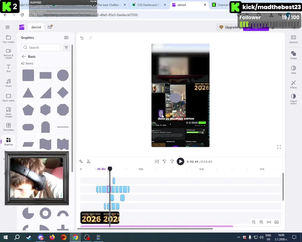Image resolution: width=302 pixels, height=242 pixels.
Task: Open the Stock video panel
Action: point(8,98)
